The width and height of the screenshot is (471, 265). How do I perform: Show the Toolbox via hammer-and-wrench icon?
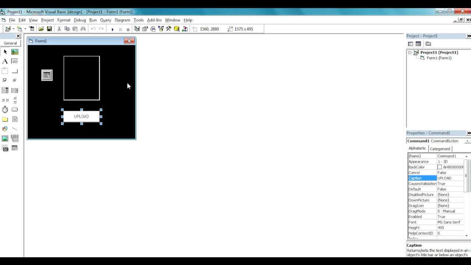[x=169, y=29]
